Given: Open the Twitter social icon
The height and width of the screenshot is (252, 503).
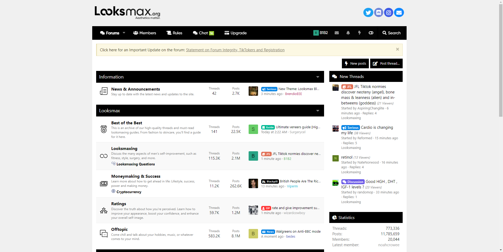Looking at the screenshot, I should pos(368,12).
